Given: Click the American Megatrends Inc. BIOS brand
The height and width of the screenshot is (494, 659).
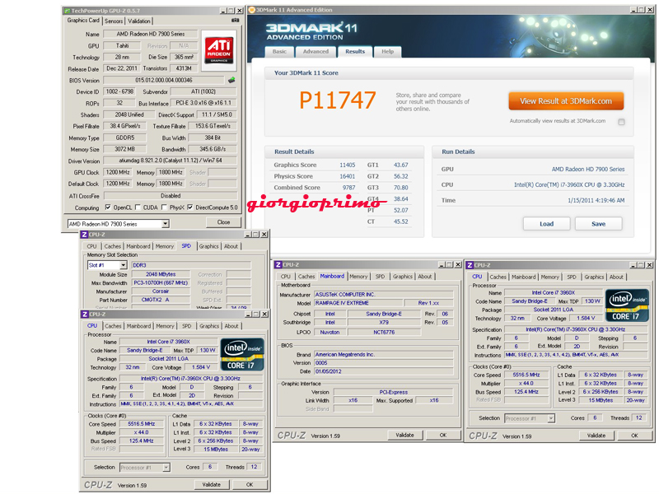Looking at the screenshot, I should coord(384,355).
